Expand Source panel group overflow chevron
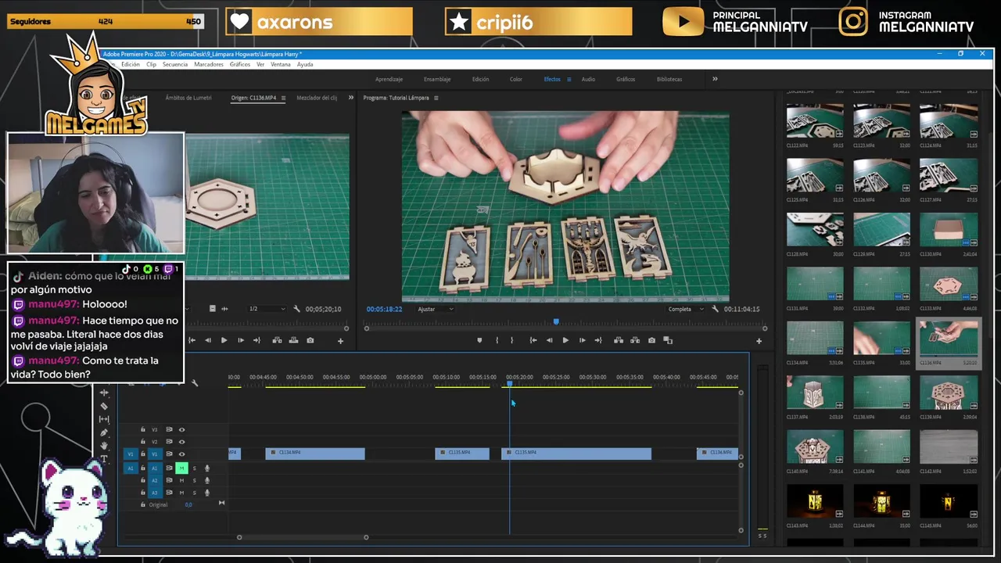Image resolution: width=1001 pixels, height=563 pixels. coord(351,98)
